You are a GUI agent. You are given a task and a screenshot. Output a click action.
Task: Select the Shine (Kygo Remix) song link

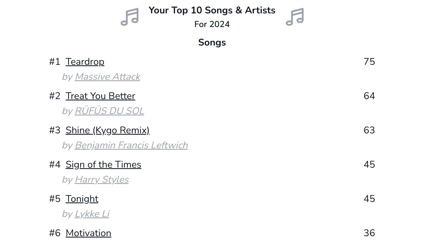108,130
